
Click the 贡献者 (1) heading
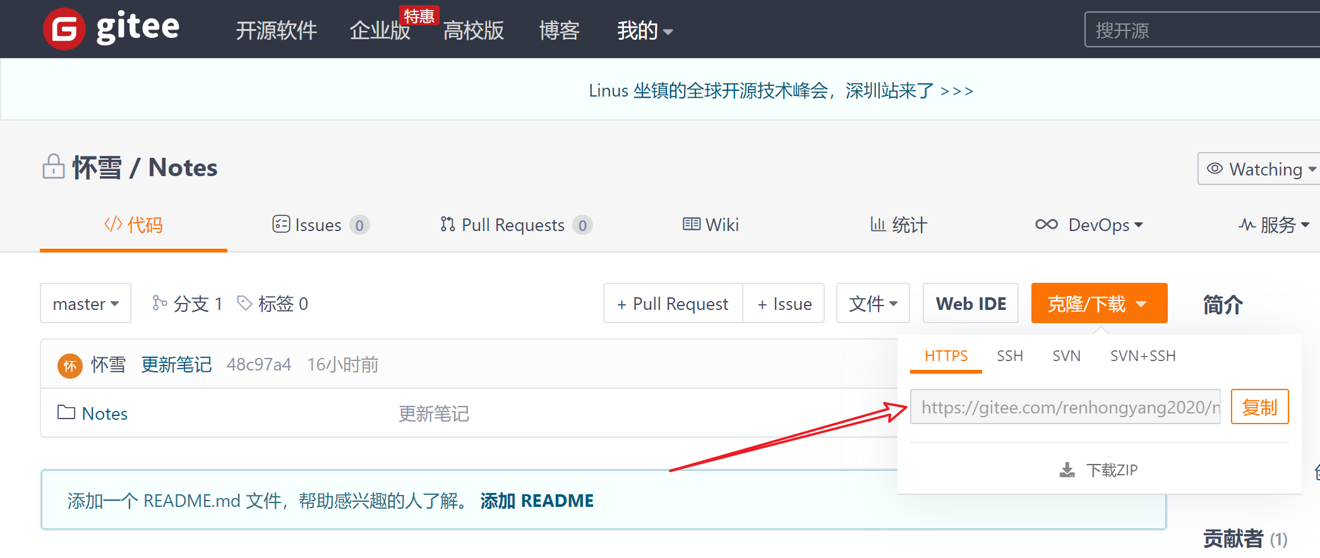pos(1245,539)
